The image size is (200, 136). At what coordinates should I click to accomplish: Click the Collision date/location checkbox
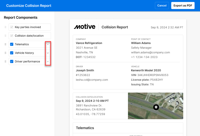12,36
